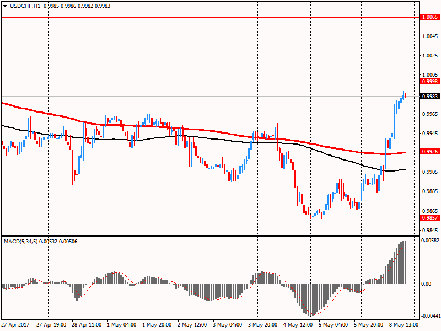Select the 0.00582 MACD scale value
Viewport: 441px width, 331px height.
click(x=431, y=241)
